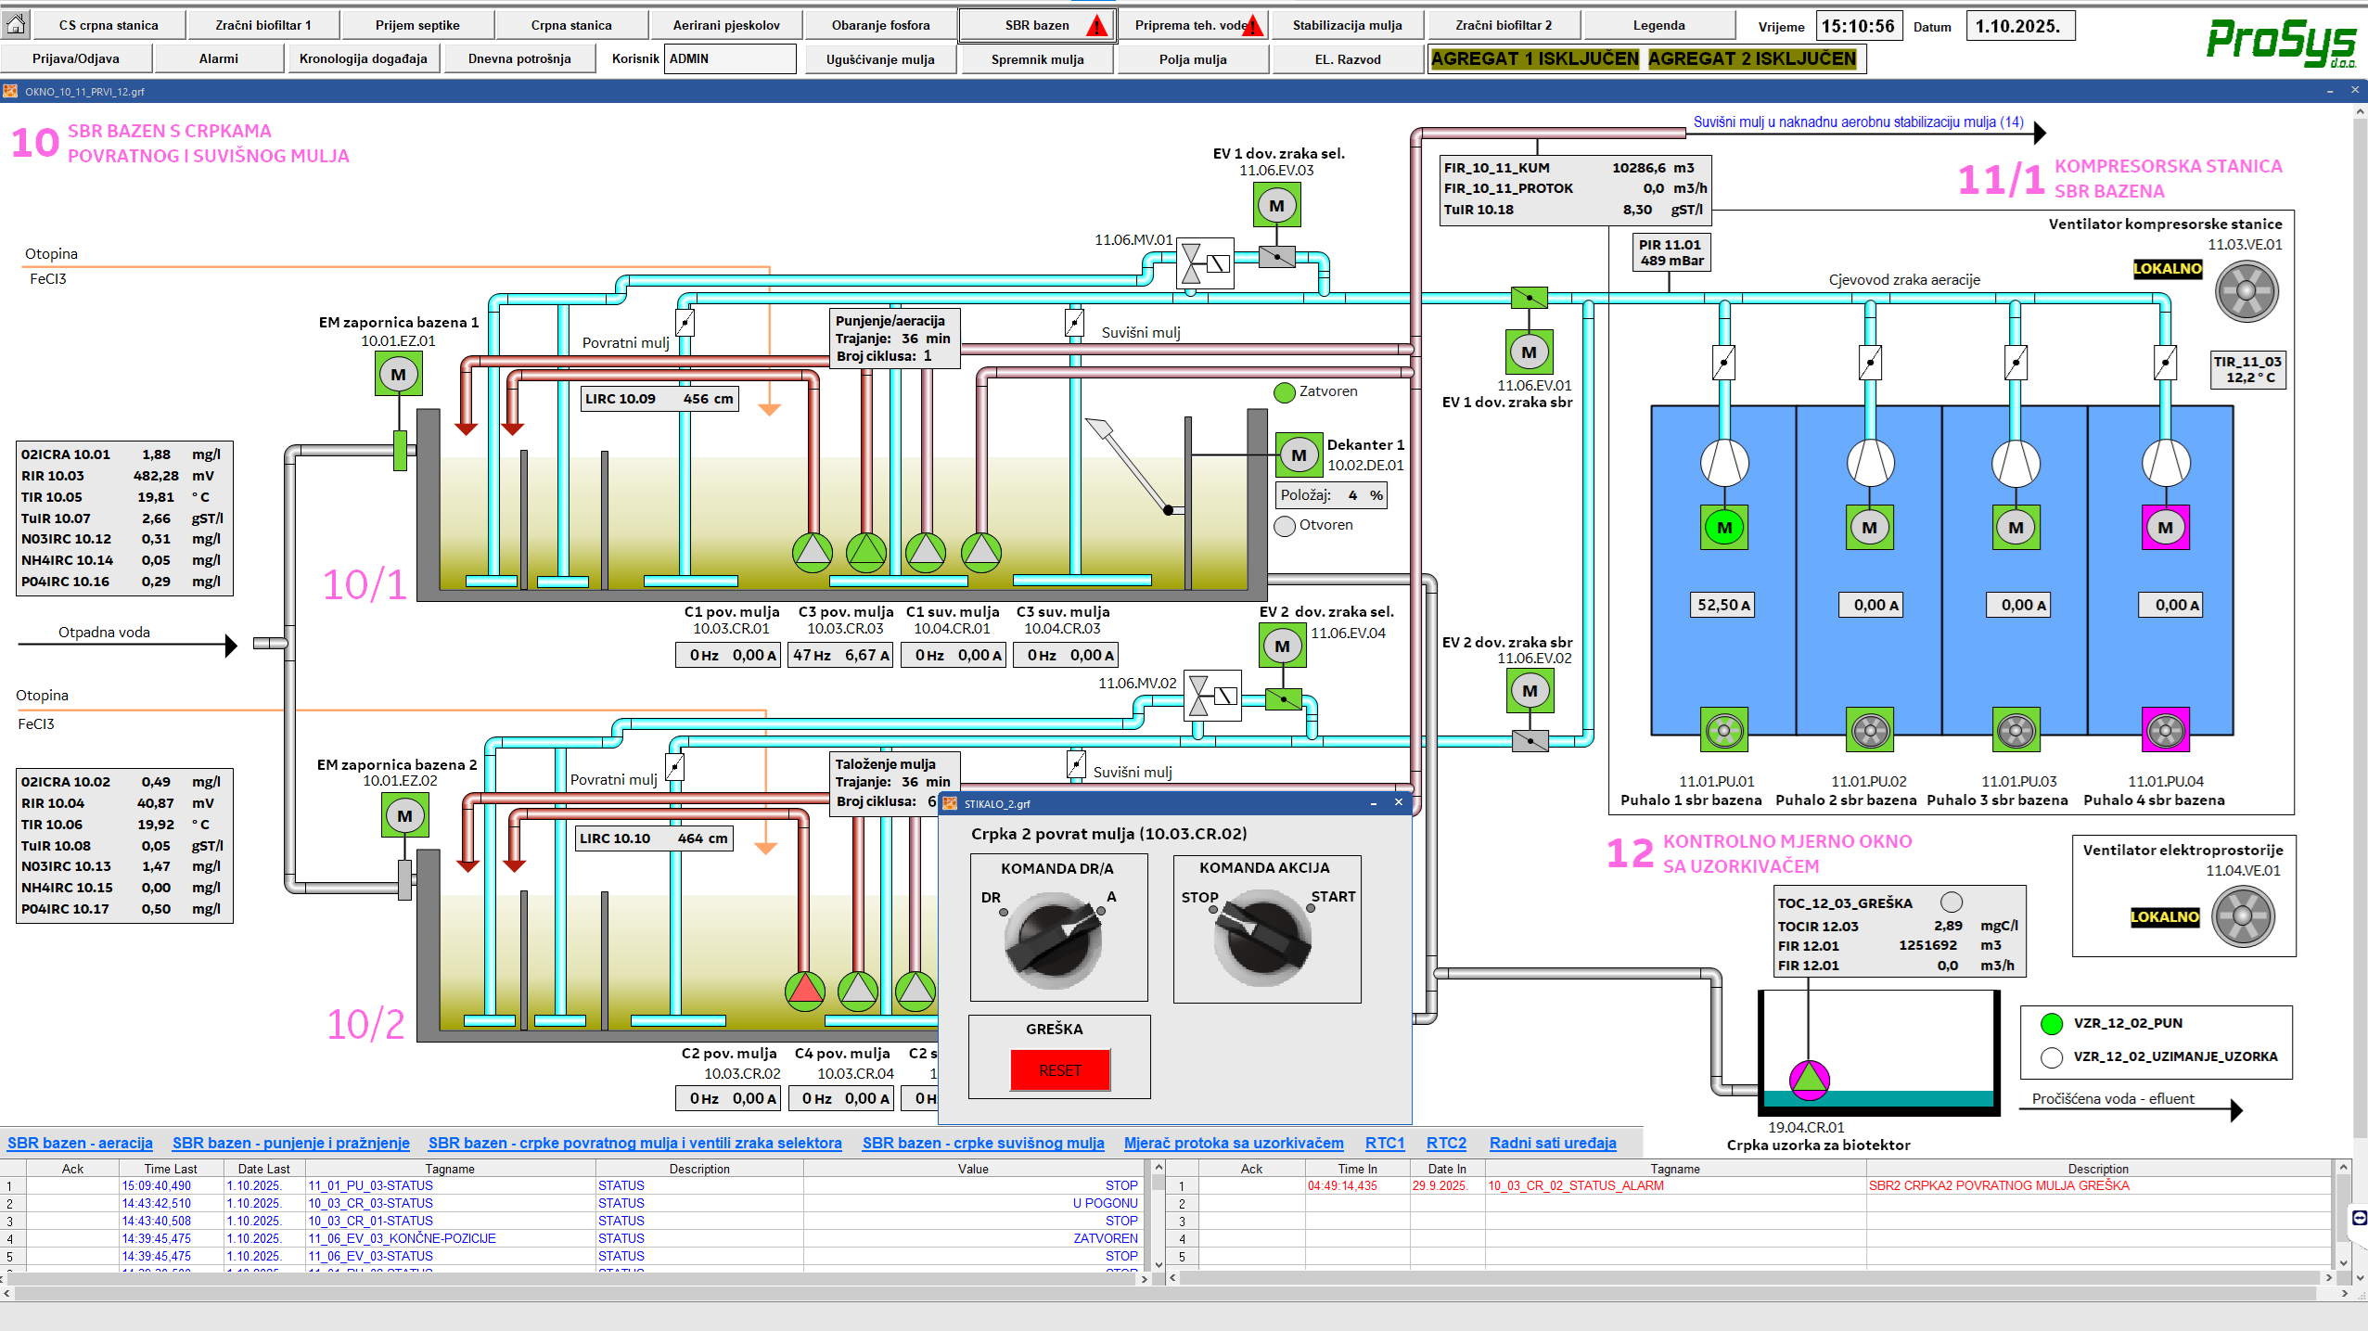The width and height of the screenshot is (2368, 1331).
Task: Open EM zapornica bazena 1 motor
Action: [398, 375]
